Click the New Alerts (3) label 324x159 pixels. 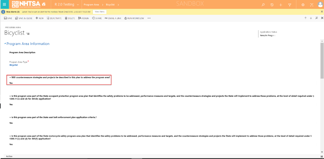13,12
